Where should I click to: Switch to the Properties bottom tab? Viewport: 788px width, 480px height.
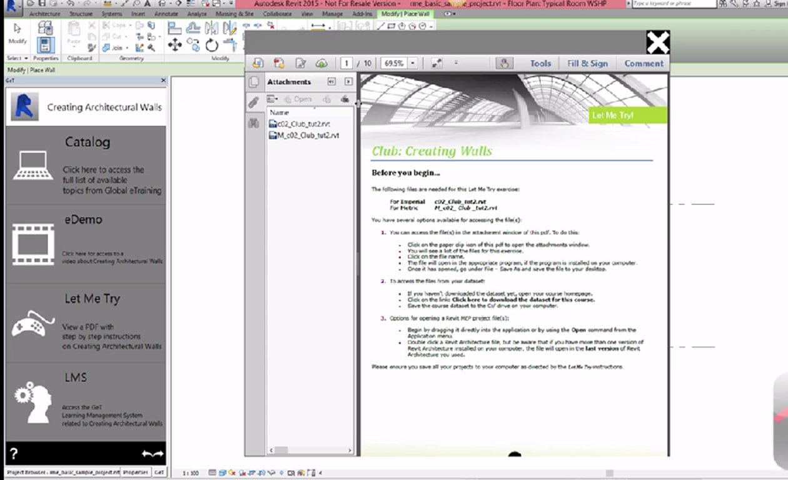[136, 472]
